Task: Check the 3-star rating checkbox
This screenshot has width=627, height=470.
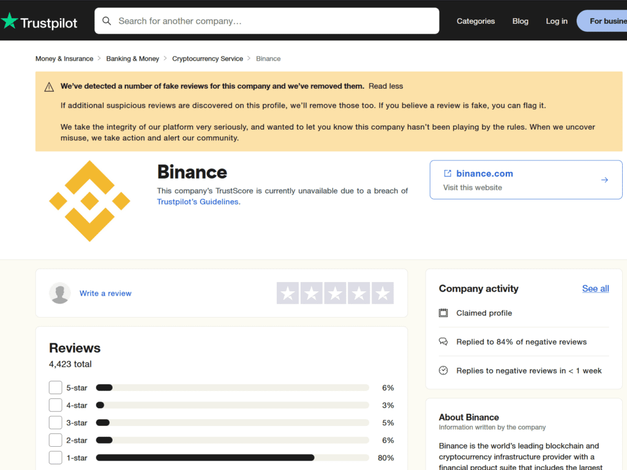Action: (55, 422)
